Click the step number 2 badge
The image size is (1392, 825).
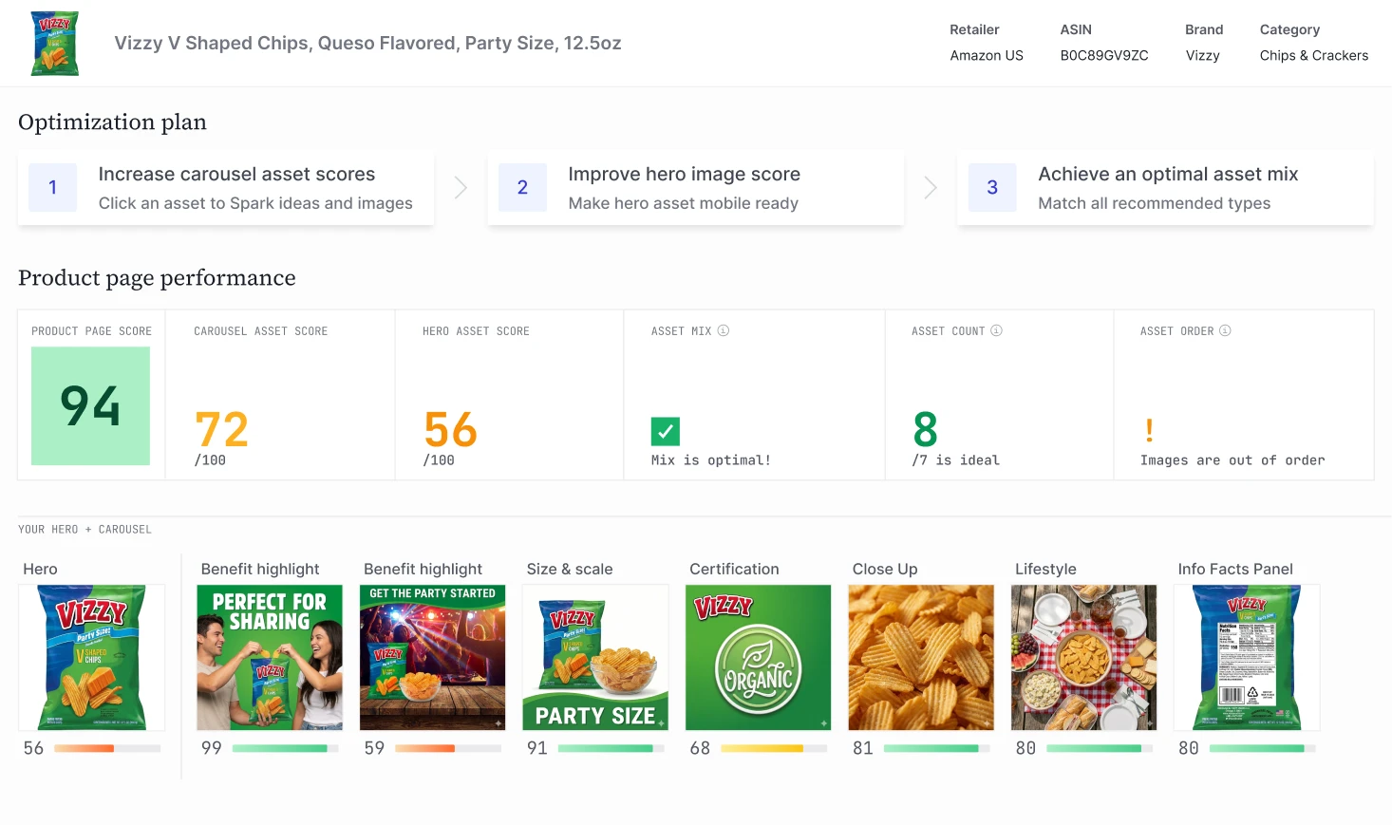tap(522, 188)
